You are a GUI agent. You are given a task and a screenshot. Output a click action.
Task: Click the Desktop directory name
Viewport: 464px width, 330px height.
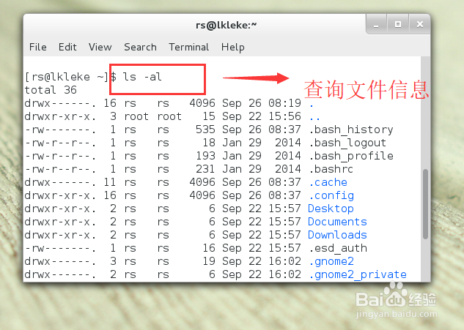[331, 209]
